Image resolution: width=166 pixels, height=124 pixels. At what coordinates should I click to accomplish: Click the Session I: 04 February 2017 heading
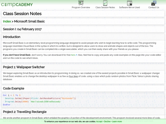coord(22,29)
